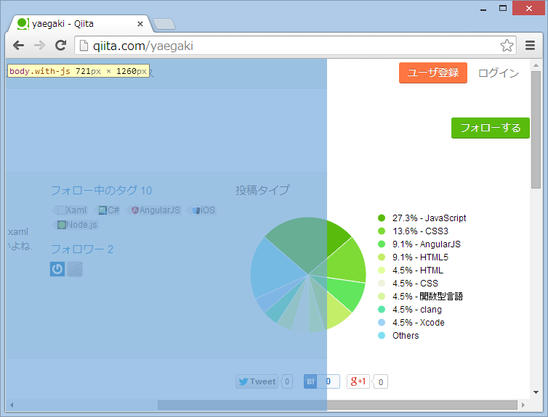Open the gray striped follower avatar
Screen dimensions: 548x417
pos(75,269)
